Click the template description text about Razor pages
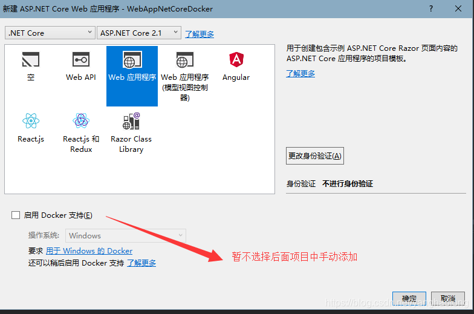This screenshot has width=474, height=314. 372,53
